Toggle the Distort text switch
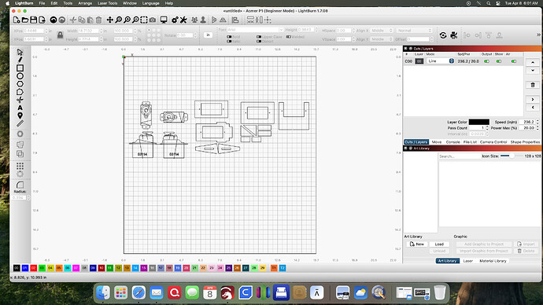The height and width of the screenshot is (305, 543). coord(259,41)
